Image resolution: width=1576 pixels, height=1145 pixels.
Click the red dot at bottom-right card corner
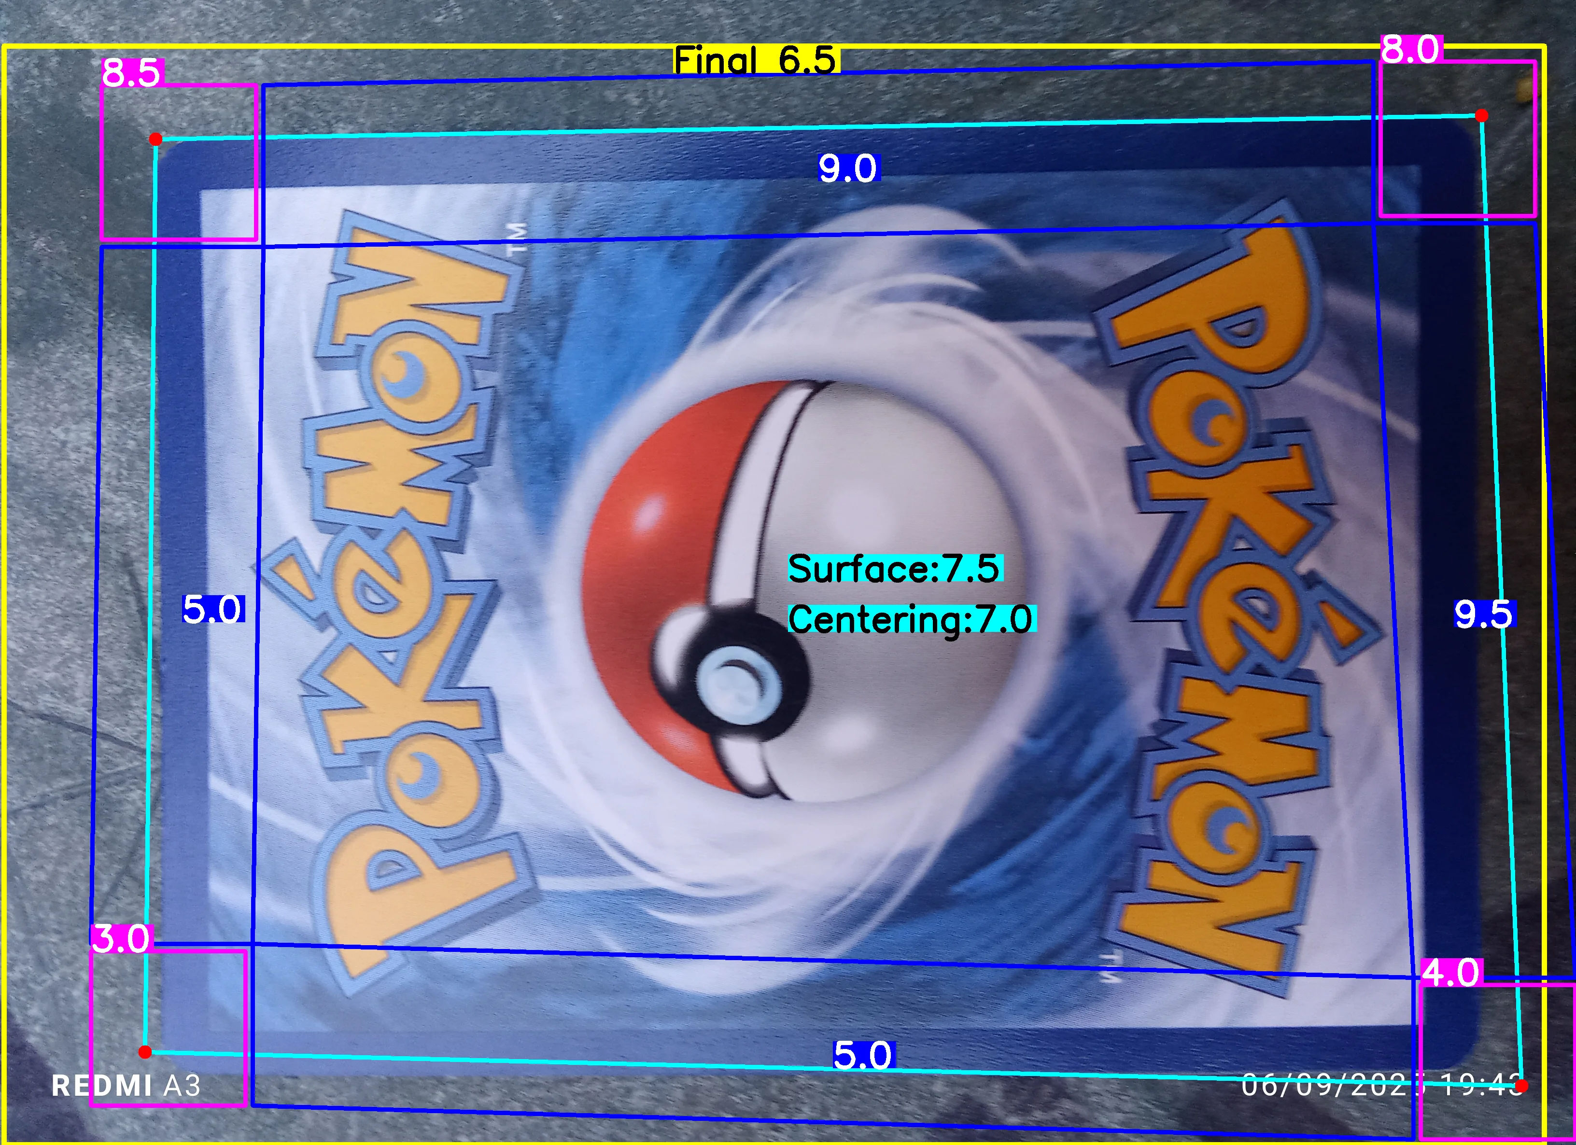[x=1521, y=1085]
